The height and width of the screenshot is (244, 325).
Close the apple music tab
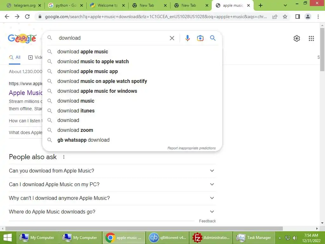click(248, 6)
